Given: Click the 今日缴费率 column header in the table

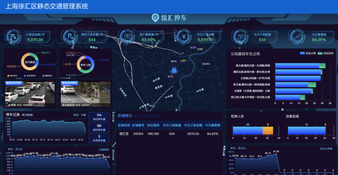Looking at the screenshot, I should point(213,125).
